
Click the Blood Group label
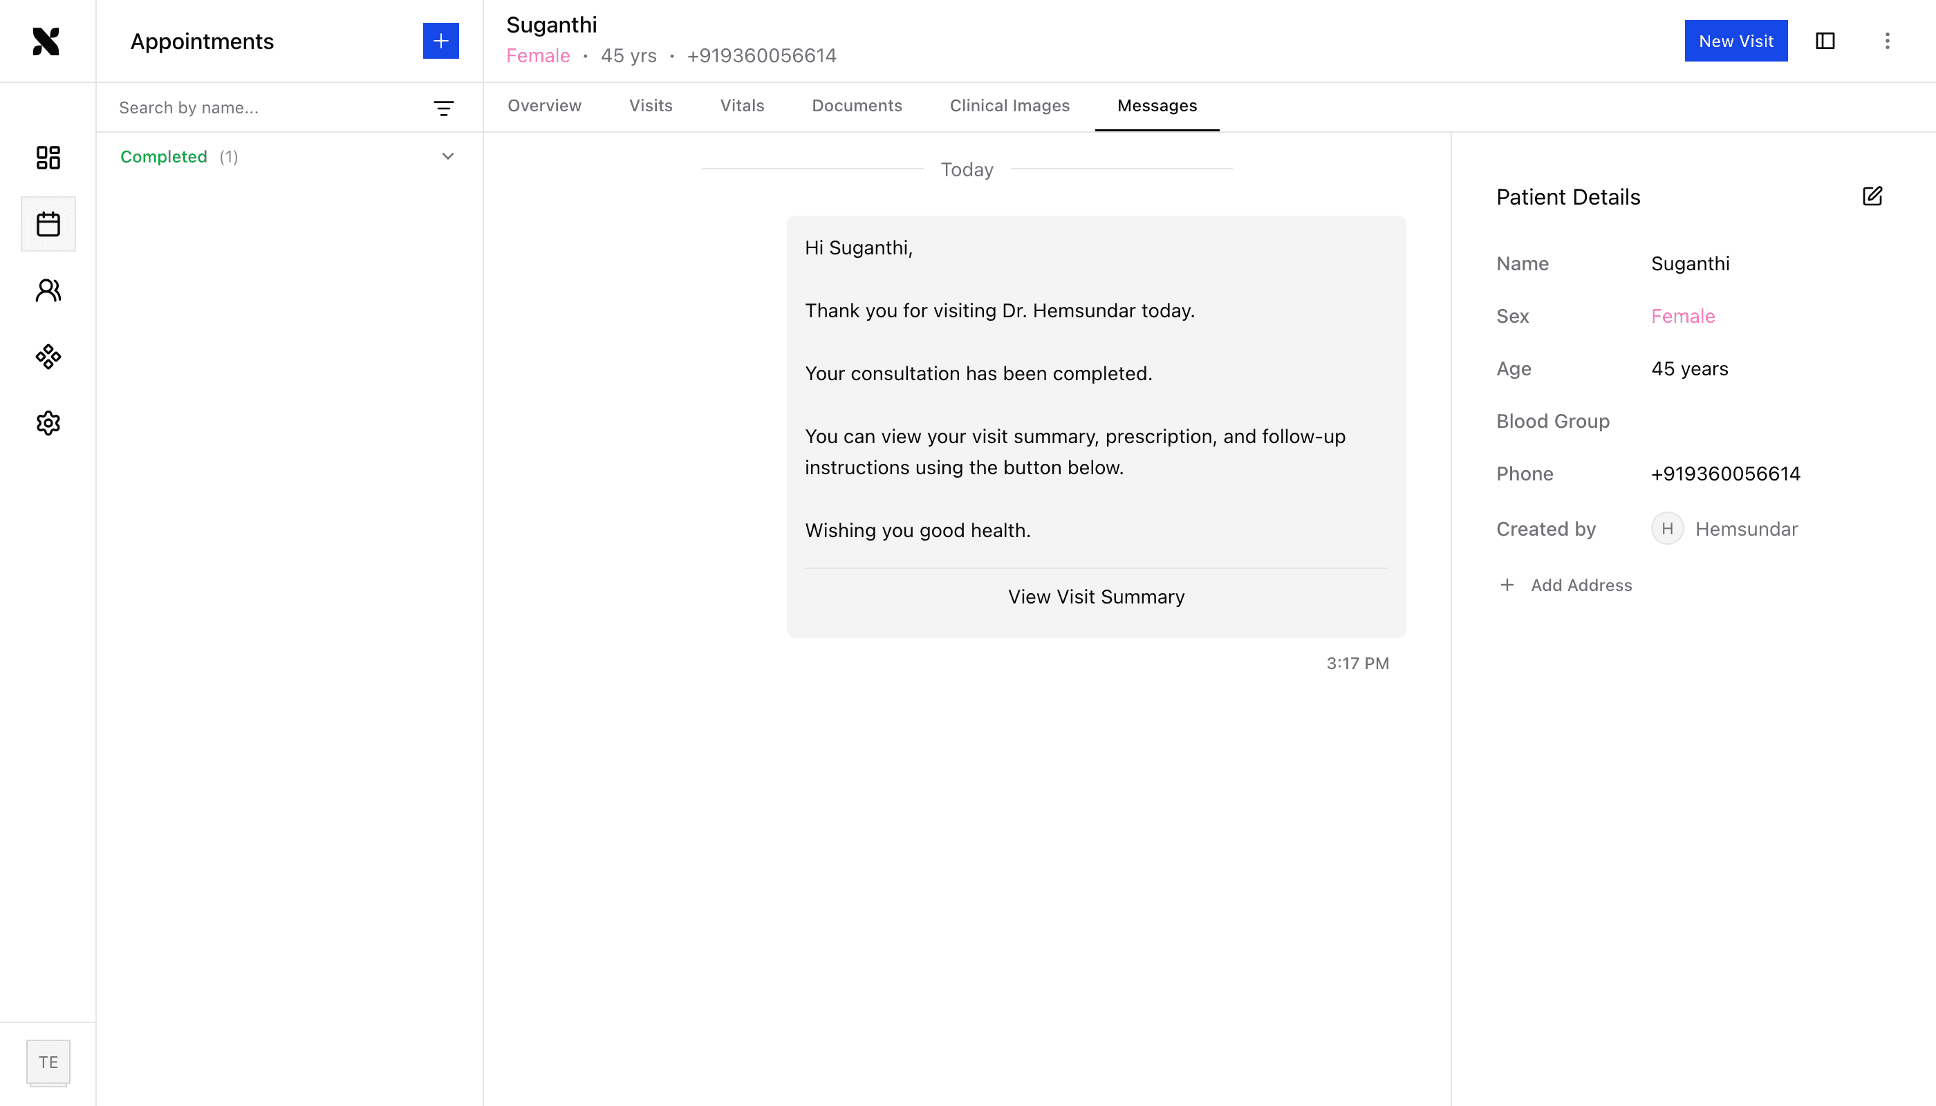1552,421
